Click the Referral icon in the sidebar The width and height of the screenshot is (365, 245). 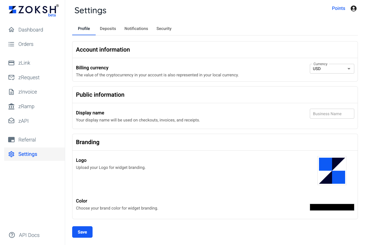click(11, 140)
